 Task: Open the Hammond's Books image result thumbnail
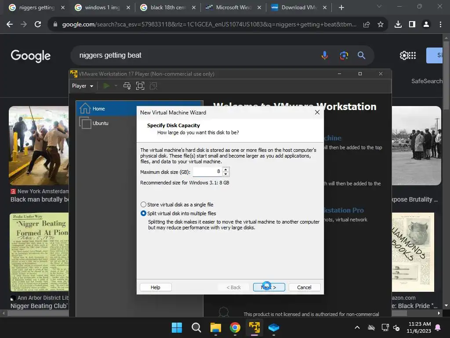pos(413,252)
